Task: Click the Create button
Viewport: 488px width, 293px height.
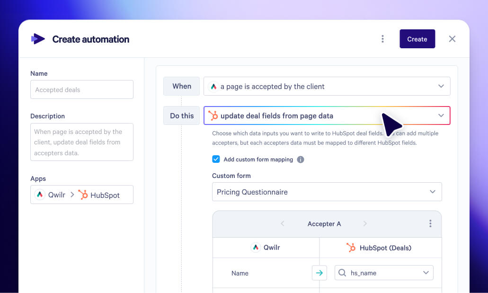Action: (x=417, y=39)
